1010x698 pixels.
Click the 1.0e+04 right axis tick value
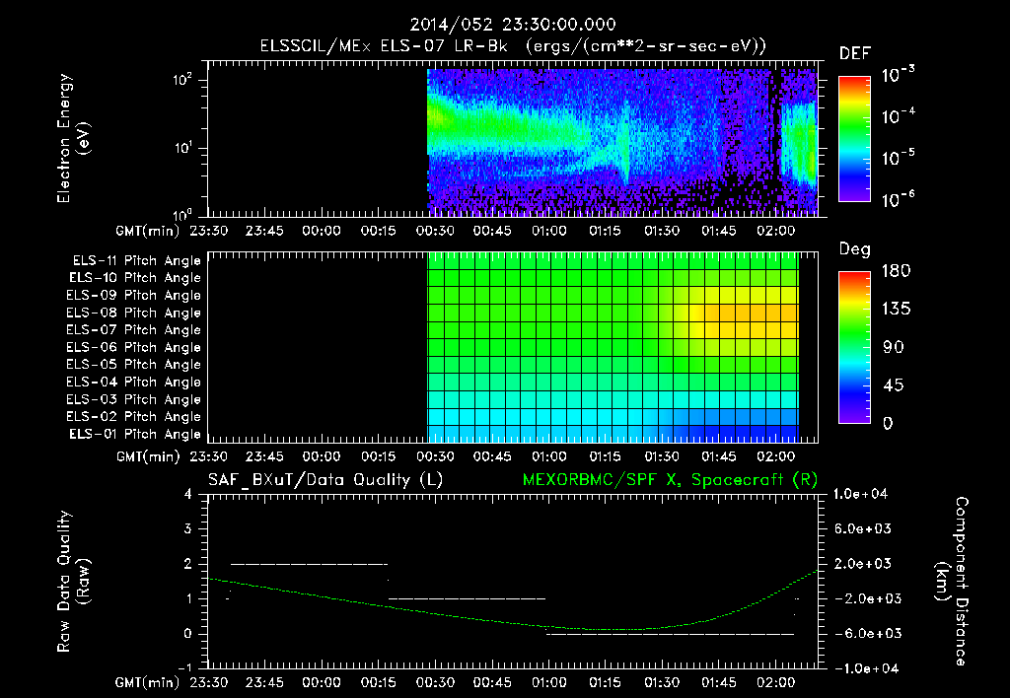pyautogui.click(x=860, y=494)
